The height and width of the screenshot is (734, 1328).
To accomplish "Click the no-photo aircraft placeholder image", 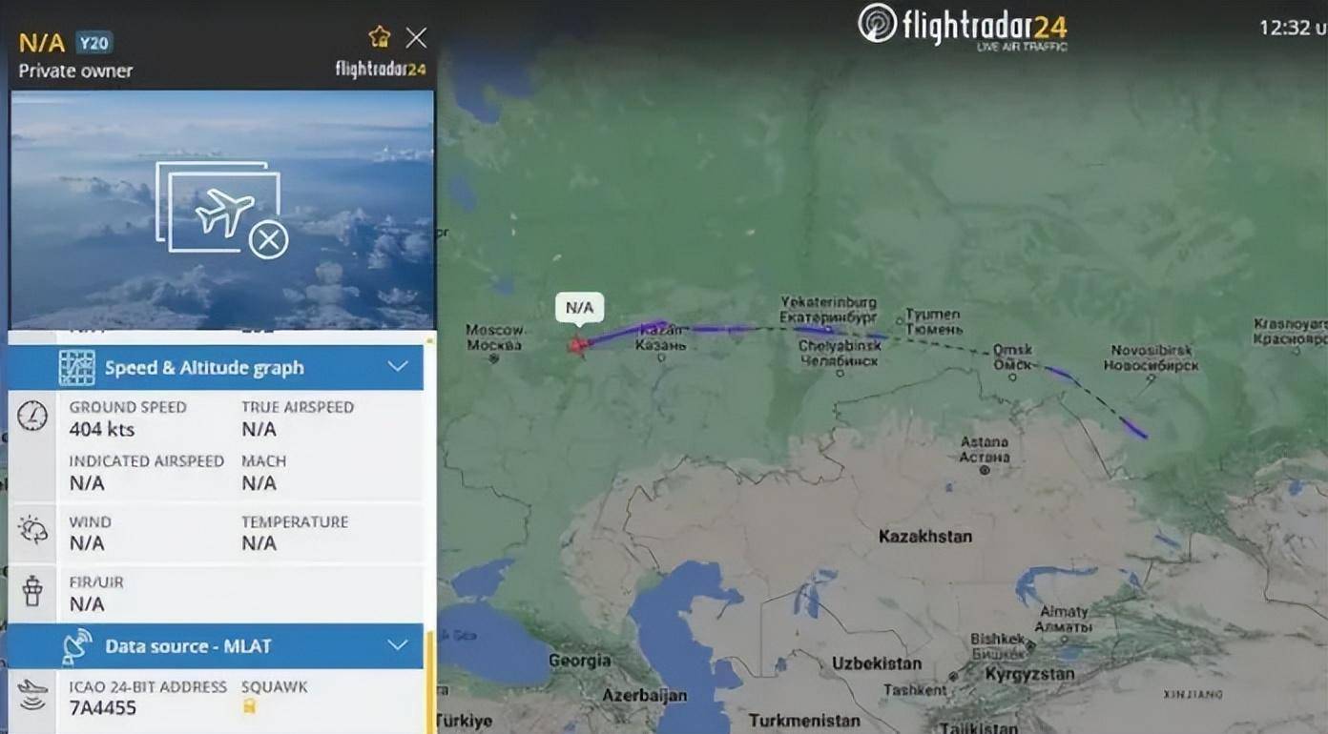I will click(221, 210).
